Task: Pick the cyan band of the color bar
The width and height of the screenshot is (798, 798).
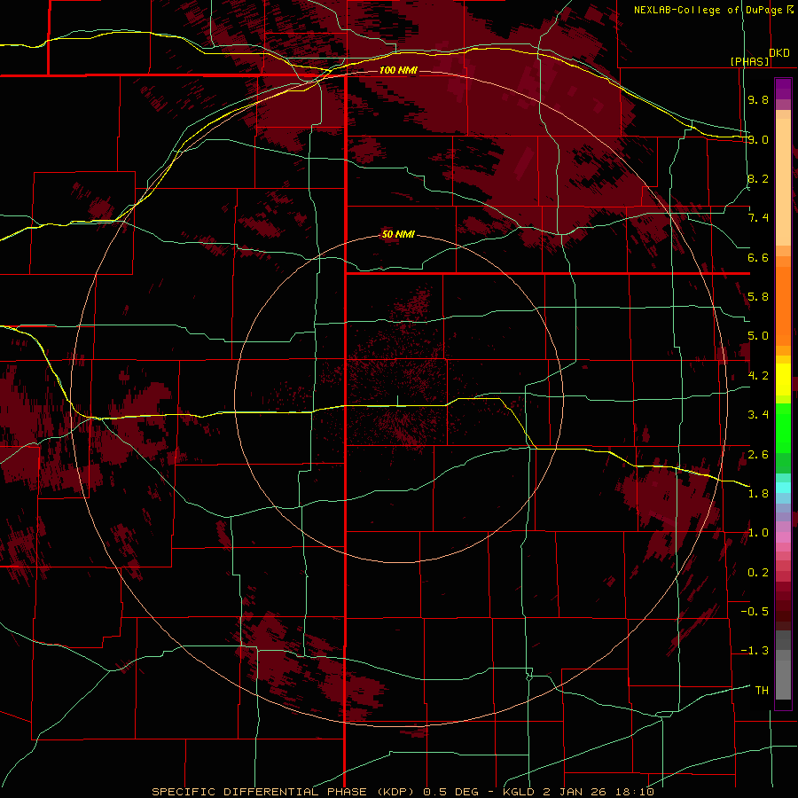Action: [783, 488]
